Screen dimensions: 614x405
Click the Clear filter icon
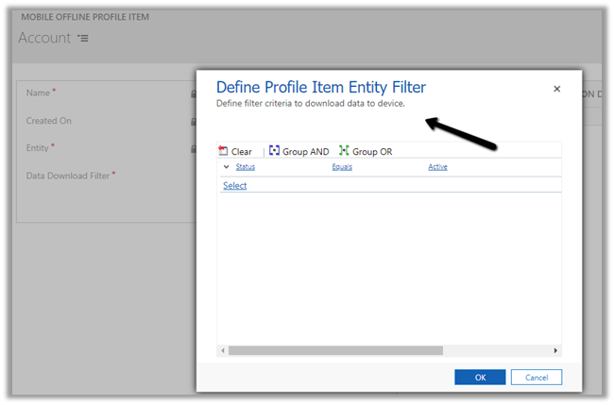[223, 151]
